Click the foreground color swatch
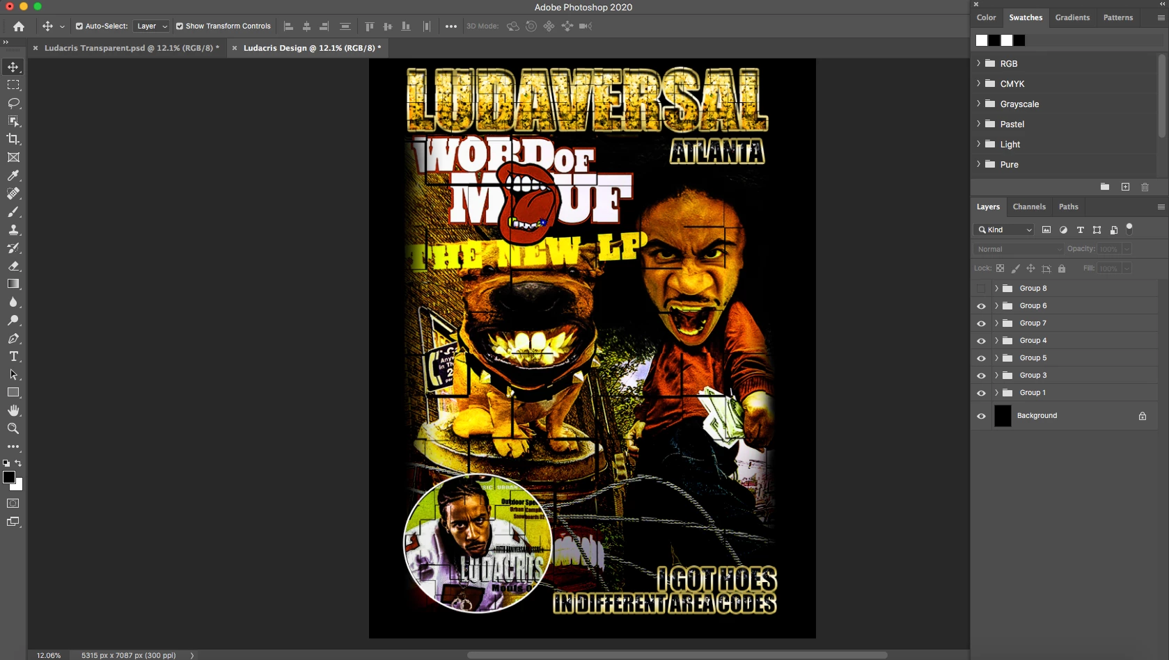The width and height of the screenshot is (1169, 660). point(9,477)
